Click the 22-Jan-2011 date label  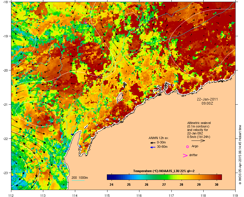[x=207, y=99]
